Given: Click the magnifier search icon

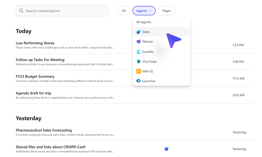Looking at the screenshot, I should (21, 11).
